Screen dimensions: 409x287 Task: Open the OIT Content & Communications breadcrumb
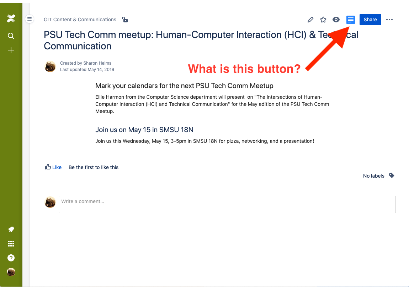(80, 20)
